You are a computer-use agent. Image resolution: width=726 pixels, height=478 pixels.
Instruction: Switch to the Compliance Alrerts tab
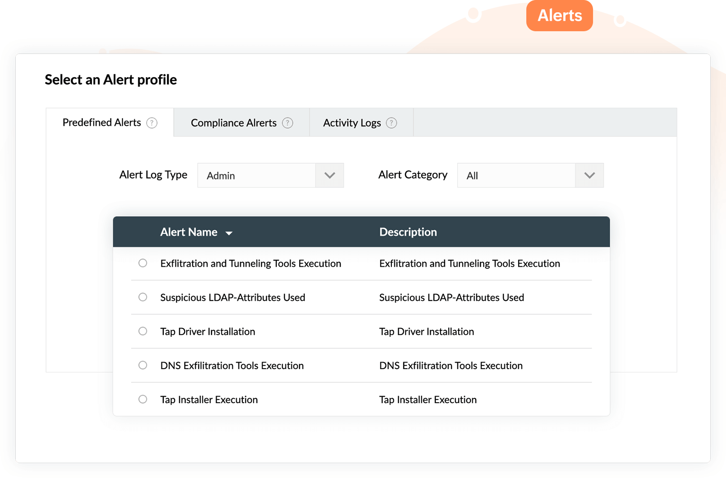tap(233, 123)
